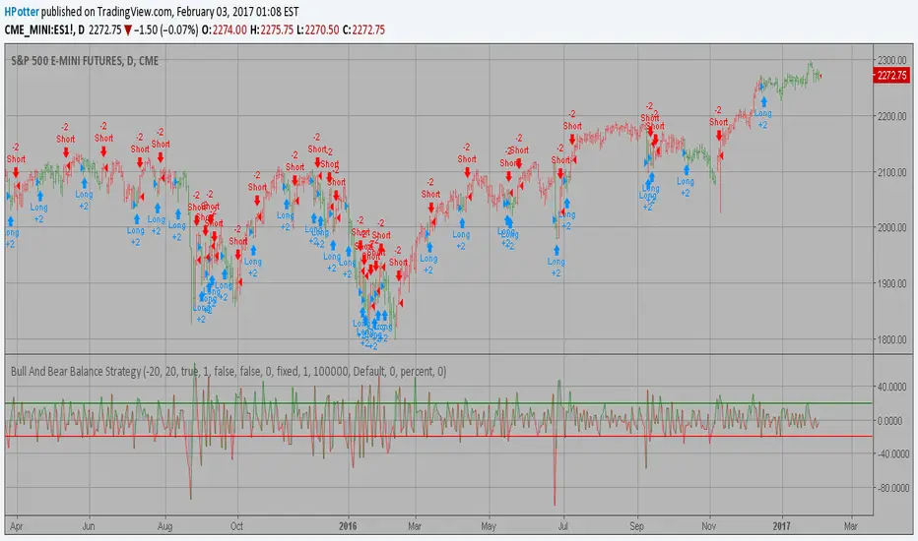
Task: Click the last blue Long arrow before 2017
Action: pos(763,101)
